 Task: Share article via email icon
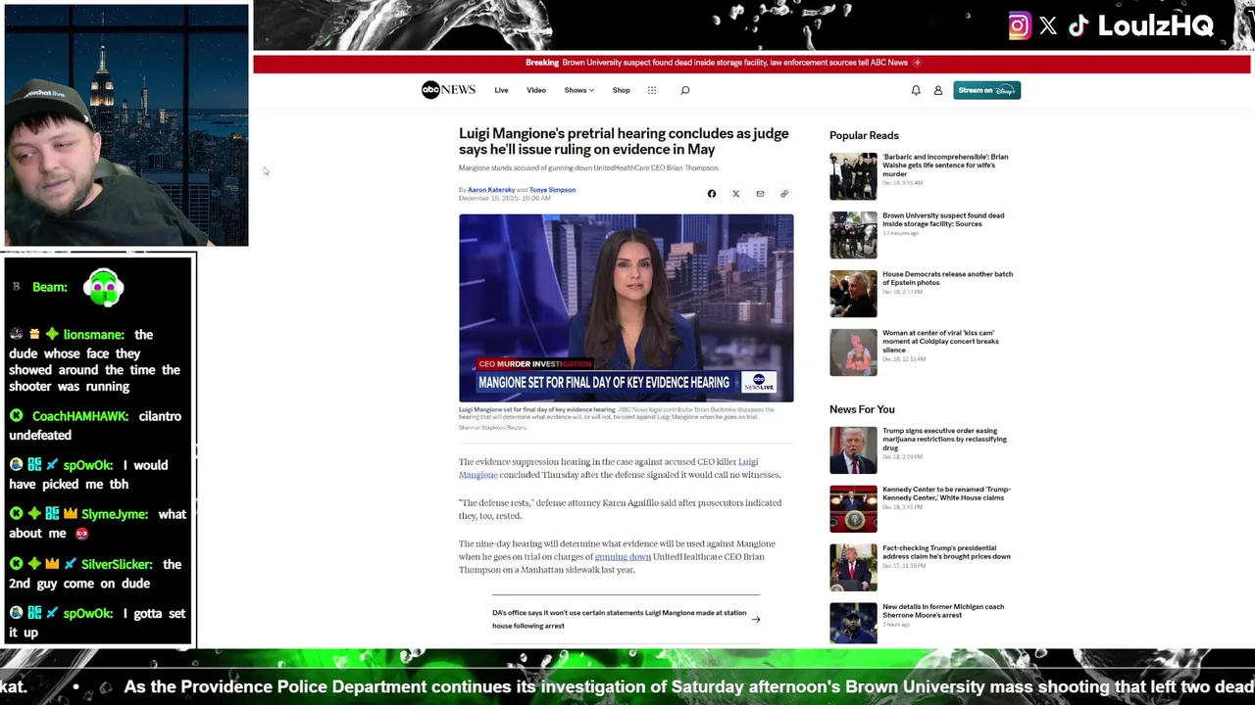[760, 194]
